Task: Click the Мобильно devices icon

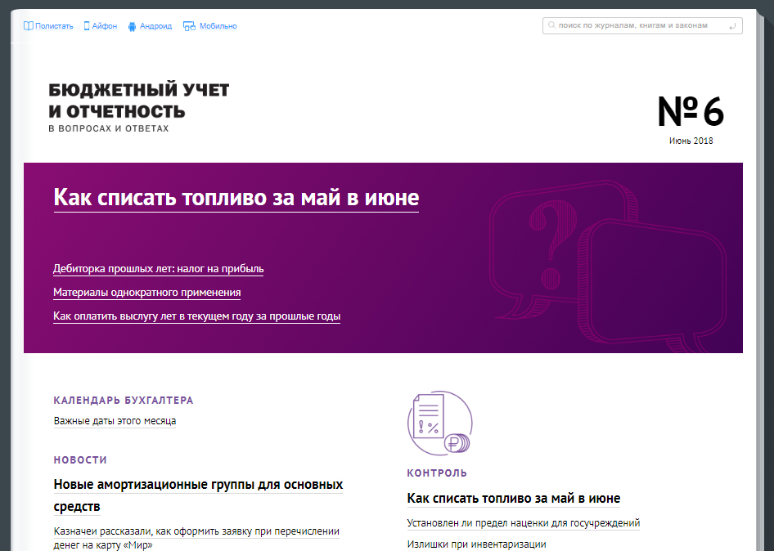Action: point(189,26)
